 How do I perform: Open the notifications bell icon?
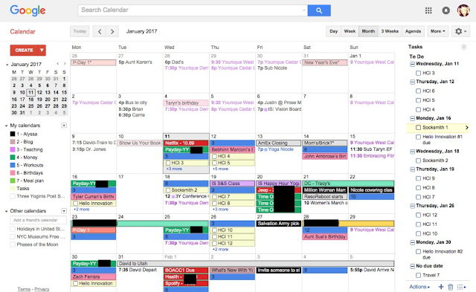[x=446, y=10]
